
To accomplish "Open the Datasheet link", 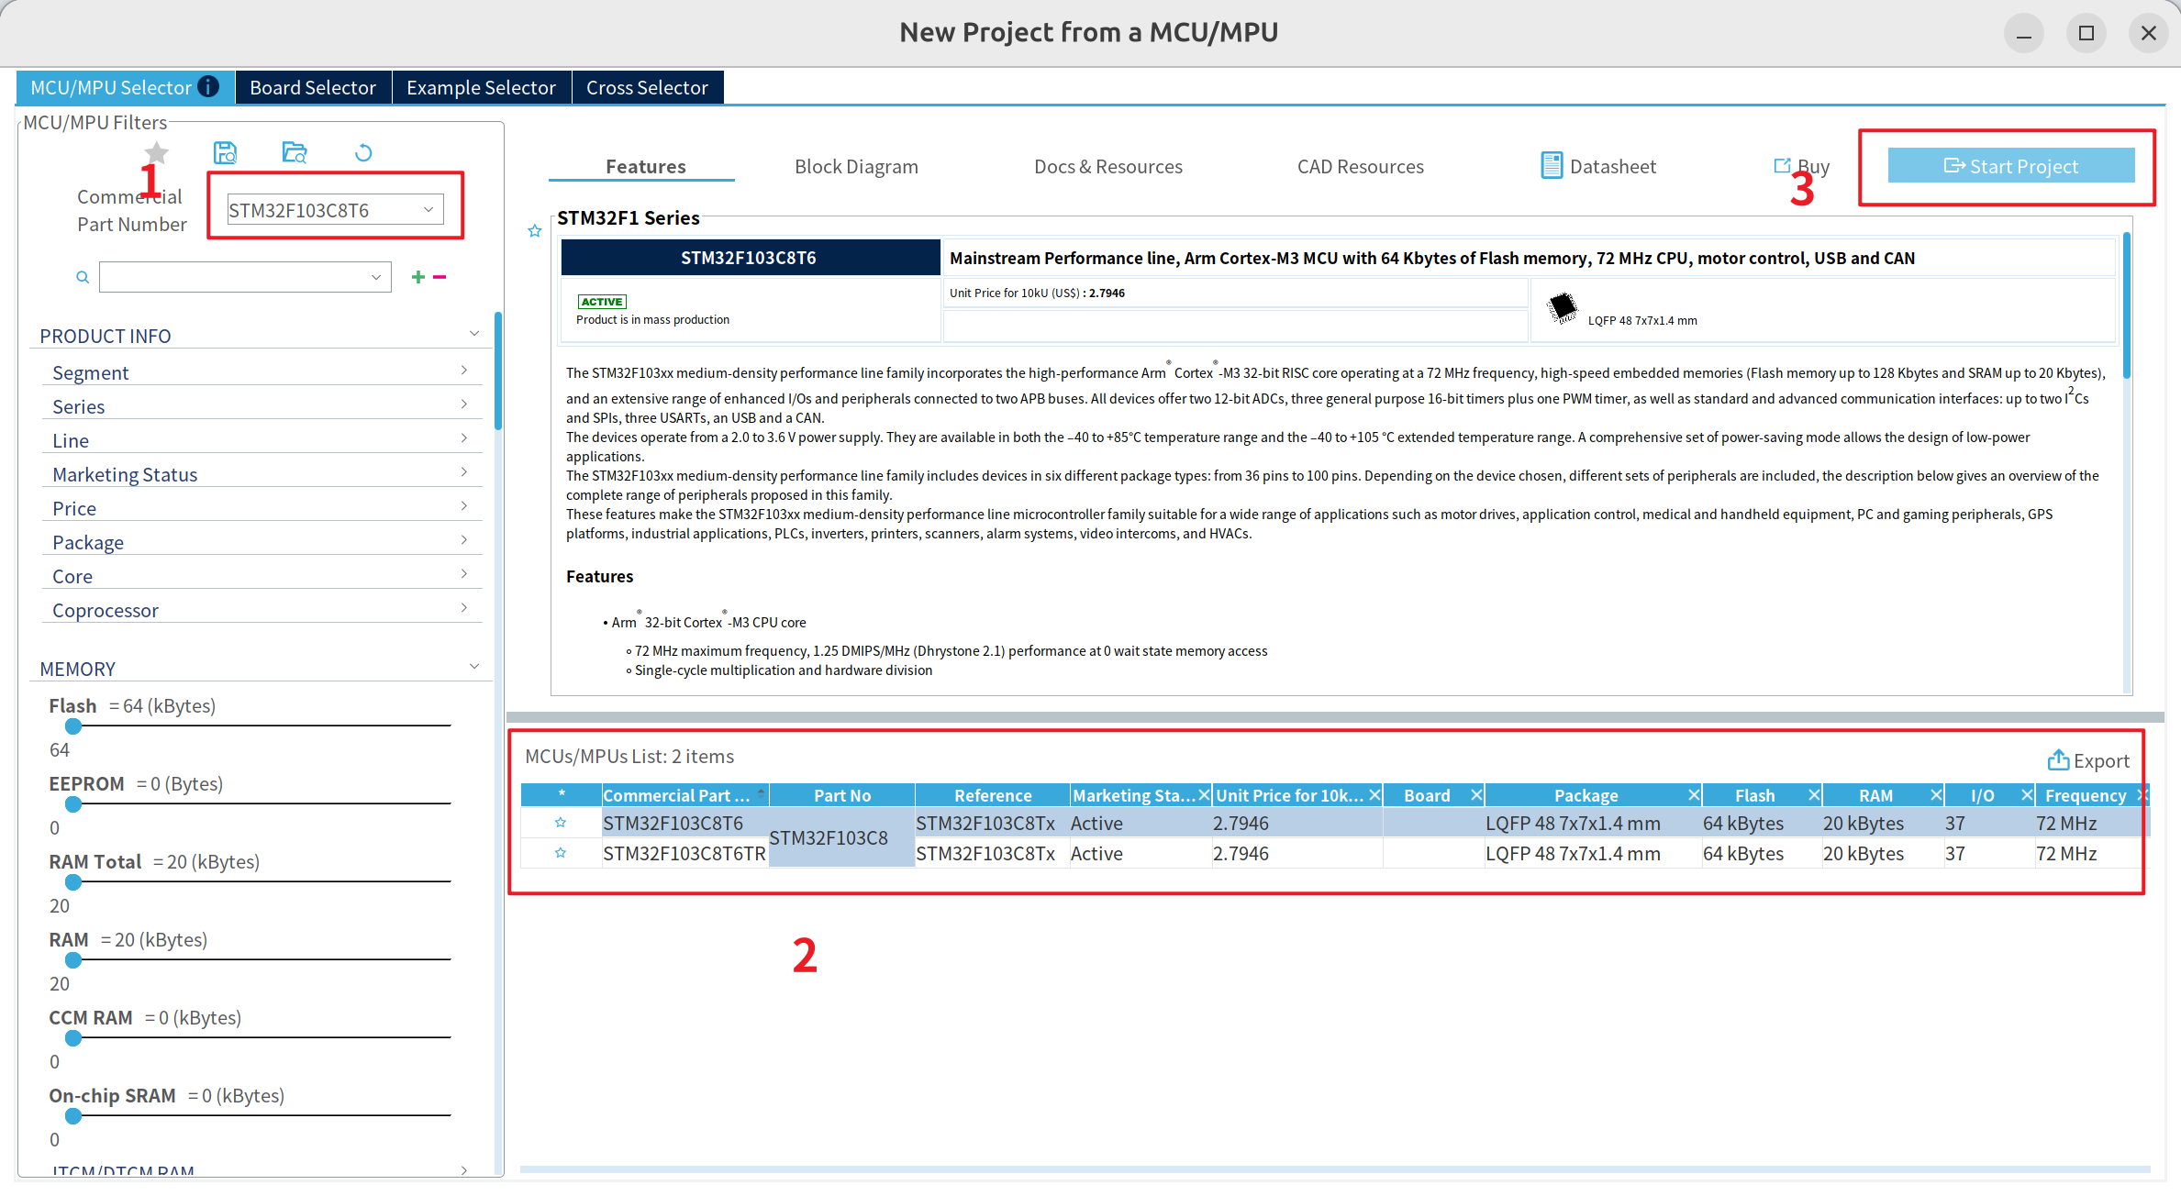I will (x=1598, y=166).
